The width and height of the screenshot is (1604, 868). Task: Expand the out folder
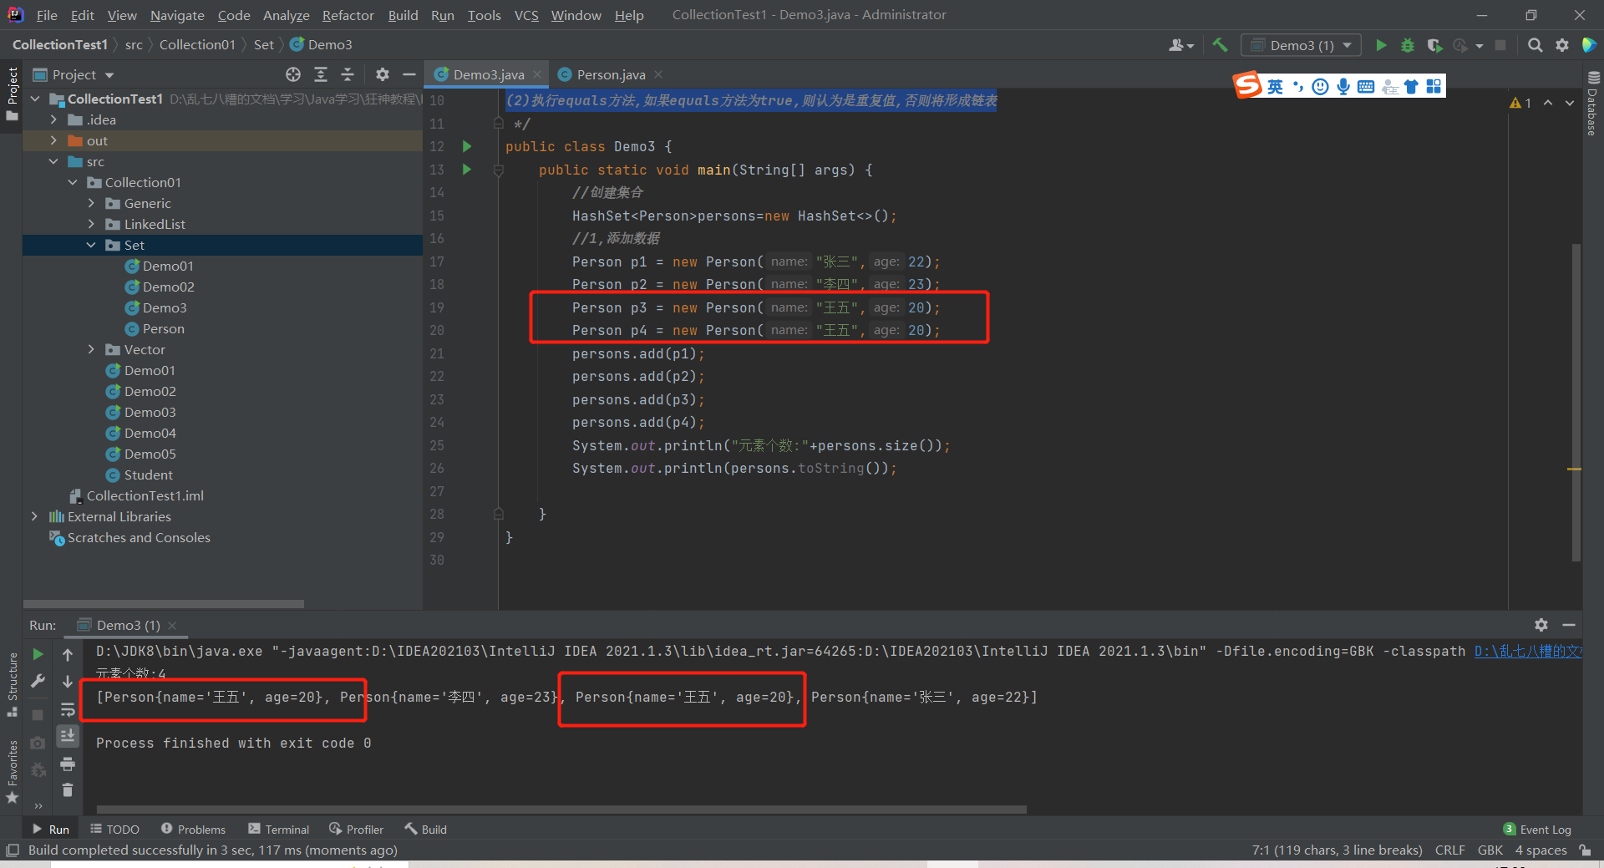[x=53, y=140]
